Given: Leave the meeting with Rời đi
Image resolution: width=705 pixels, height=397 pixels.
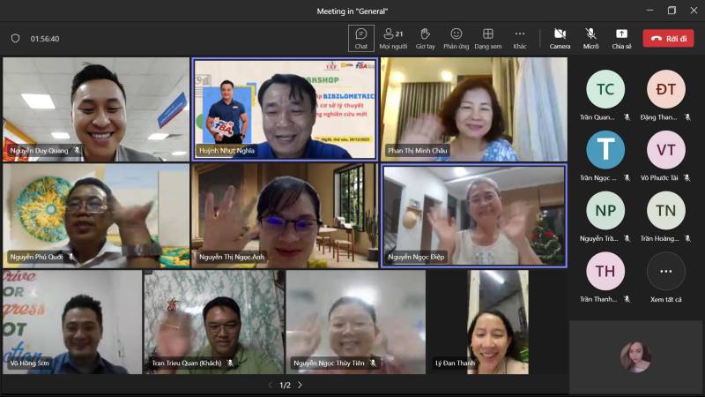Looking at the screenshot, I should pos(668,38).
